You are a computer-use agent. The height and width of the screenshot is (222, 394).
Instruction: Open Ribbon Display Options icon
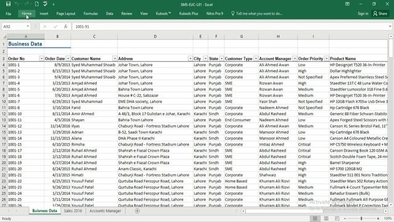[x=347, y=4]
